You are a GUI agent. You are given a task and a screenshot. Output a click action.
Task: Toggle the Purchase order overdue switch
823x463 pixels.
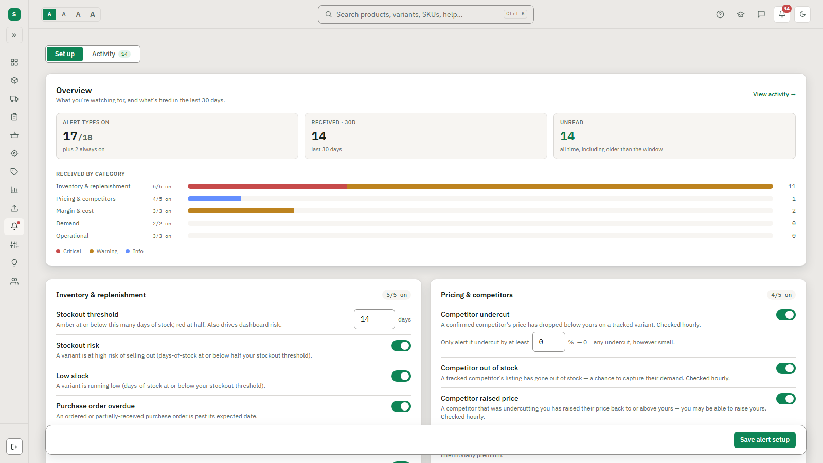coord(401,406)
